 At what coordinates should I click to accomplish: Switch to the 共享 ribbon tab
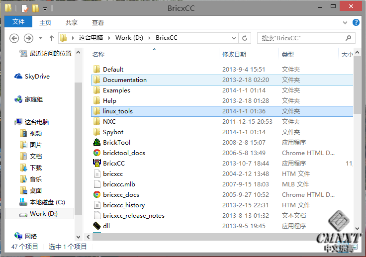point(72,22)
